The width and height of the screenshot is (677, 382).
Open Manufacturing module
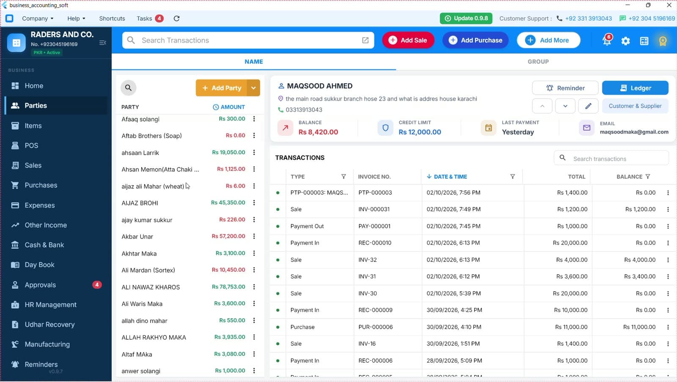56,344
